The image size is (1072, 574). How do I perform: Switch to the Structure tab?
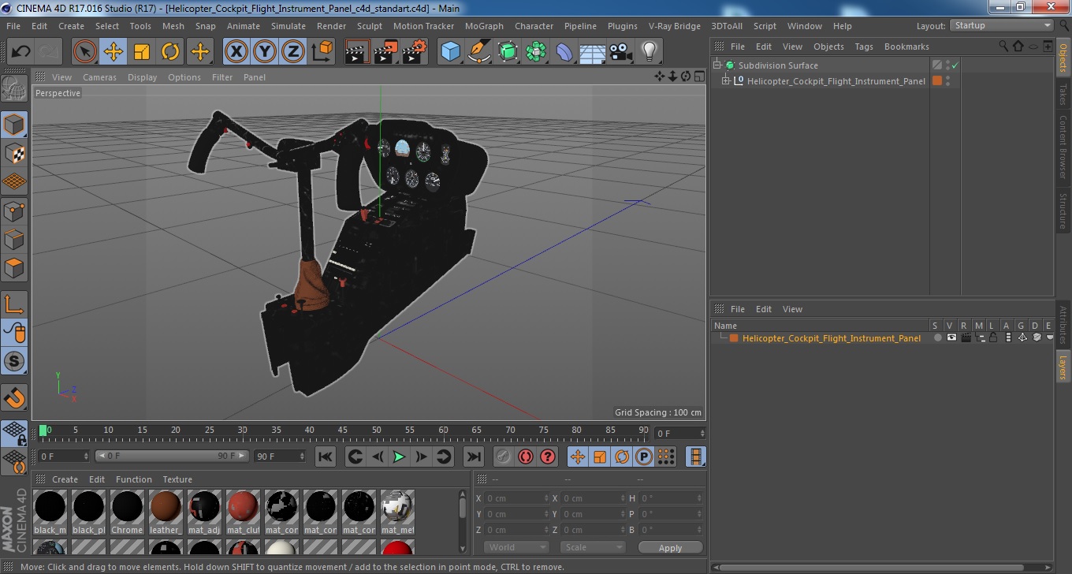tap(1063, 210)
